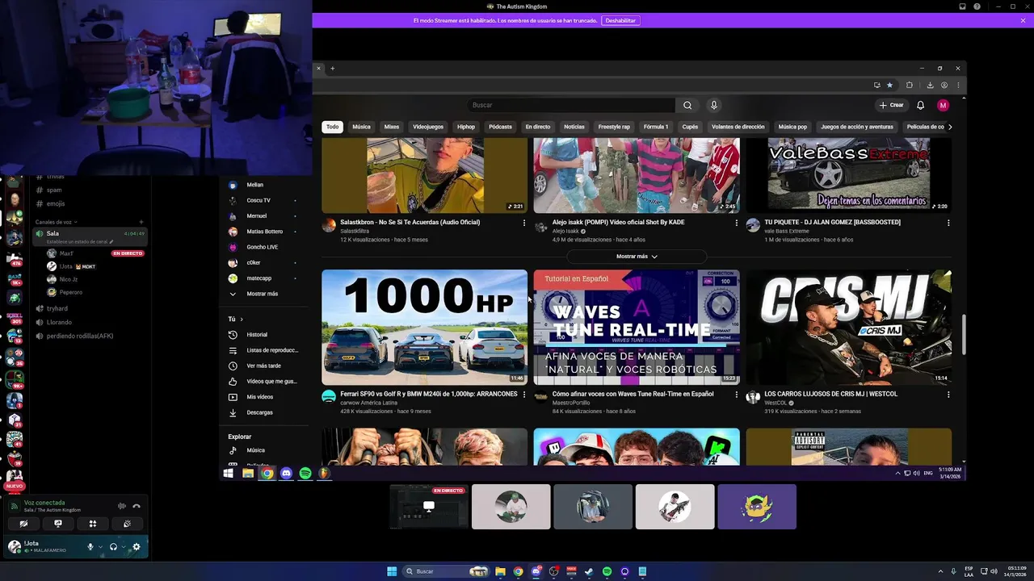This screenshot has width=1034, height=581.
Task: Expand Shorts section with Mostrar más
Action: click(x=637, y=257)
